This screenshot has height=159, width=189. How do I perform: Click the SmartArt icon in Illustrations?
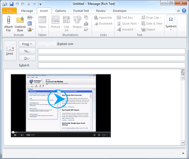86,18
